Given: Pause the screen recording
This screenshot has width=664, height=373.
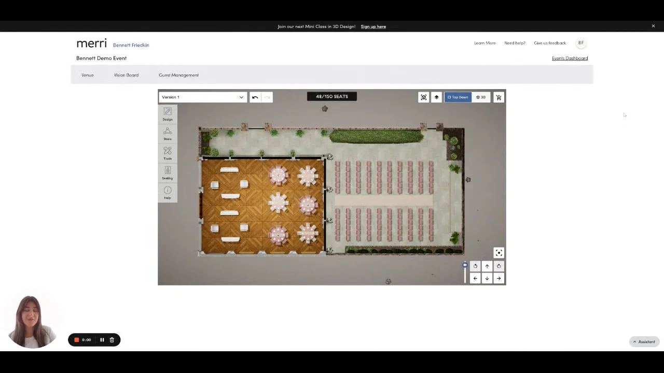Looking at the screenshot, I should pos(102,340).
